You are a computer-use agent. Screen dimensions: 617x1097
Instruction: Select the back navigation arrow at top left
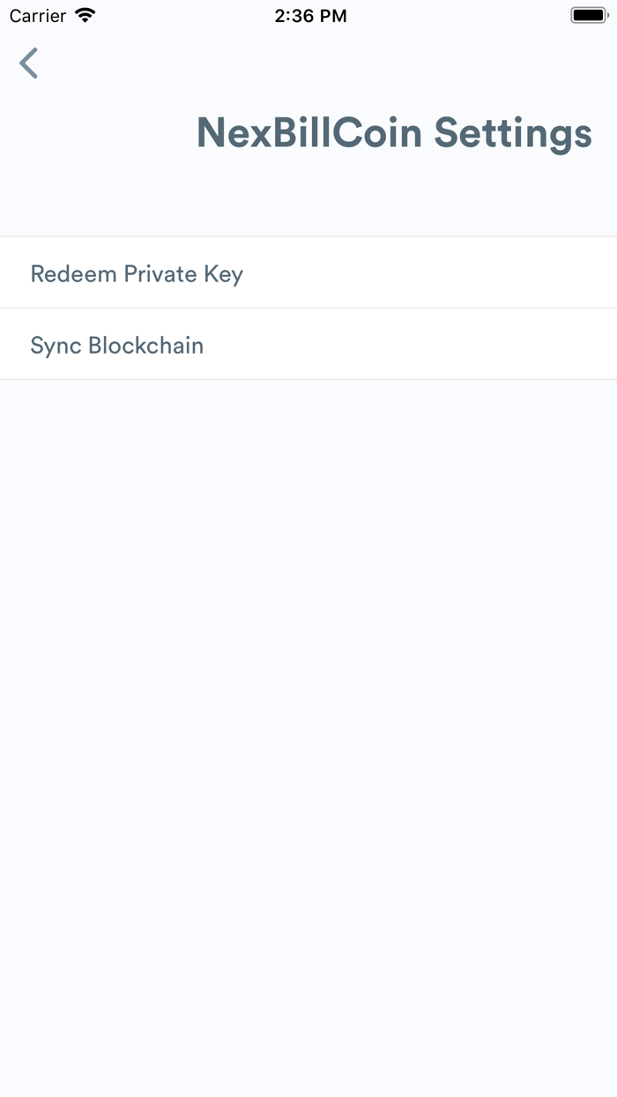[x=29, y=63]
